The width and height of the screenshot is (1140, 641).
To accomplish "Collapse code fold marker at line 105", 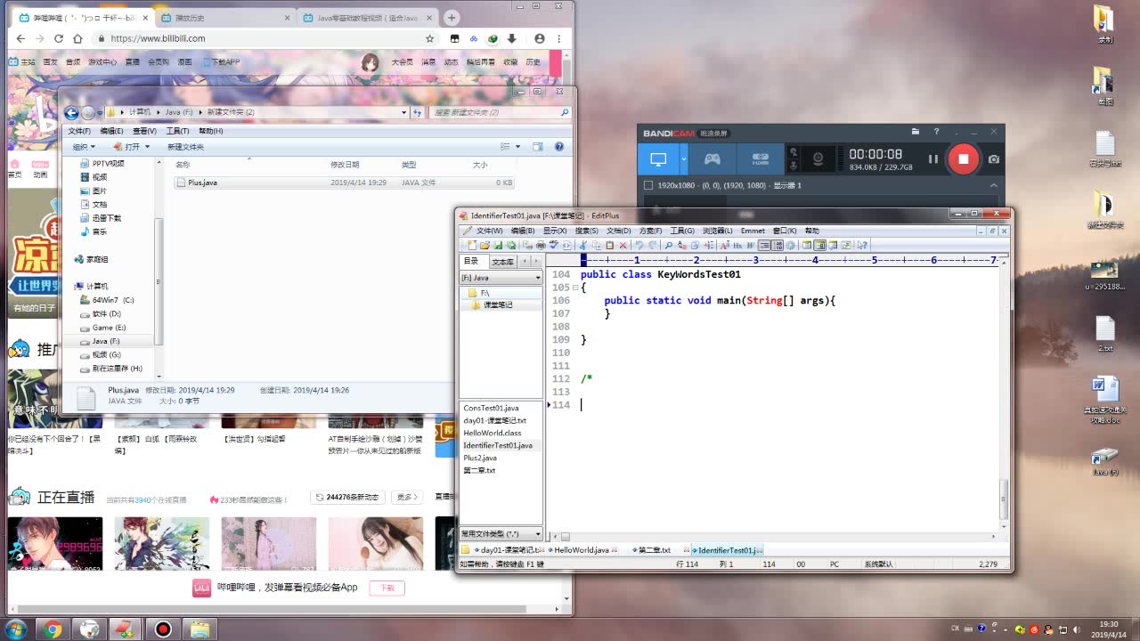I will point(574,288).
